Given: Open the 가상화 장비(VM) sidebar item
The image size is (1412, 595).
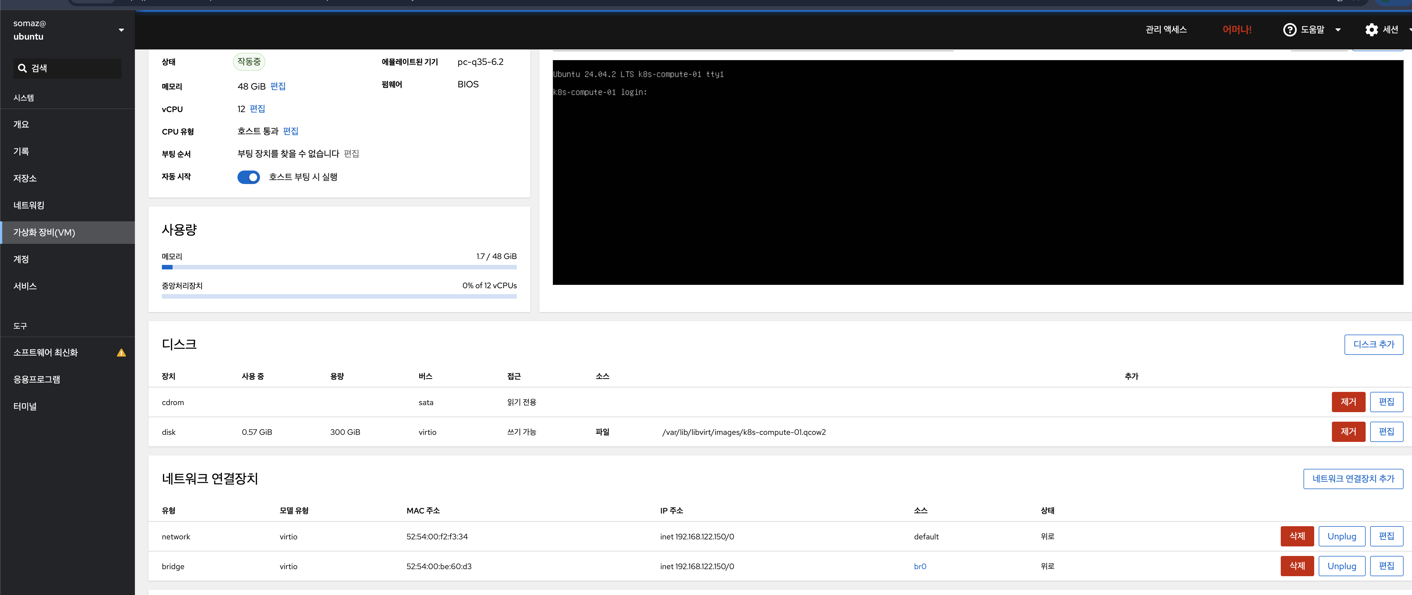Looking at the screenshot, I should (x=44, y=232).
